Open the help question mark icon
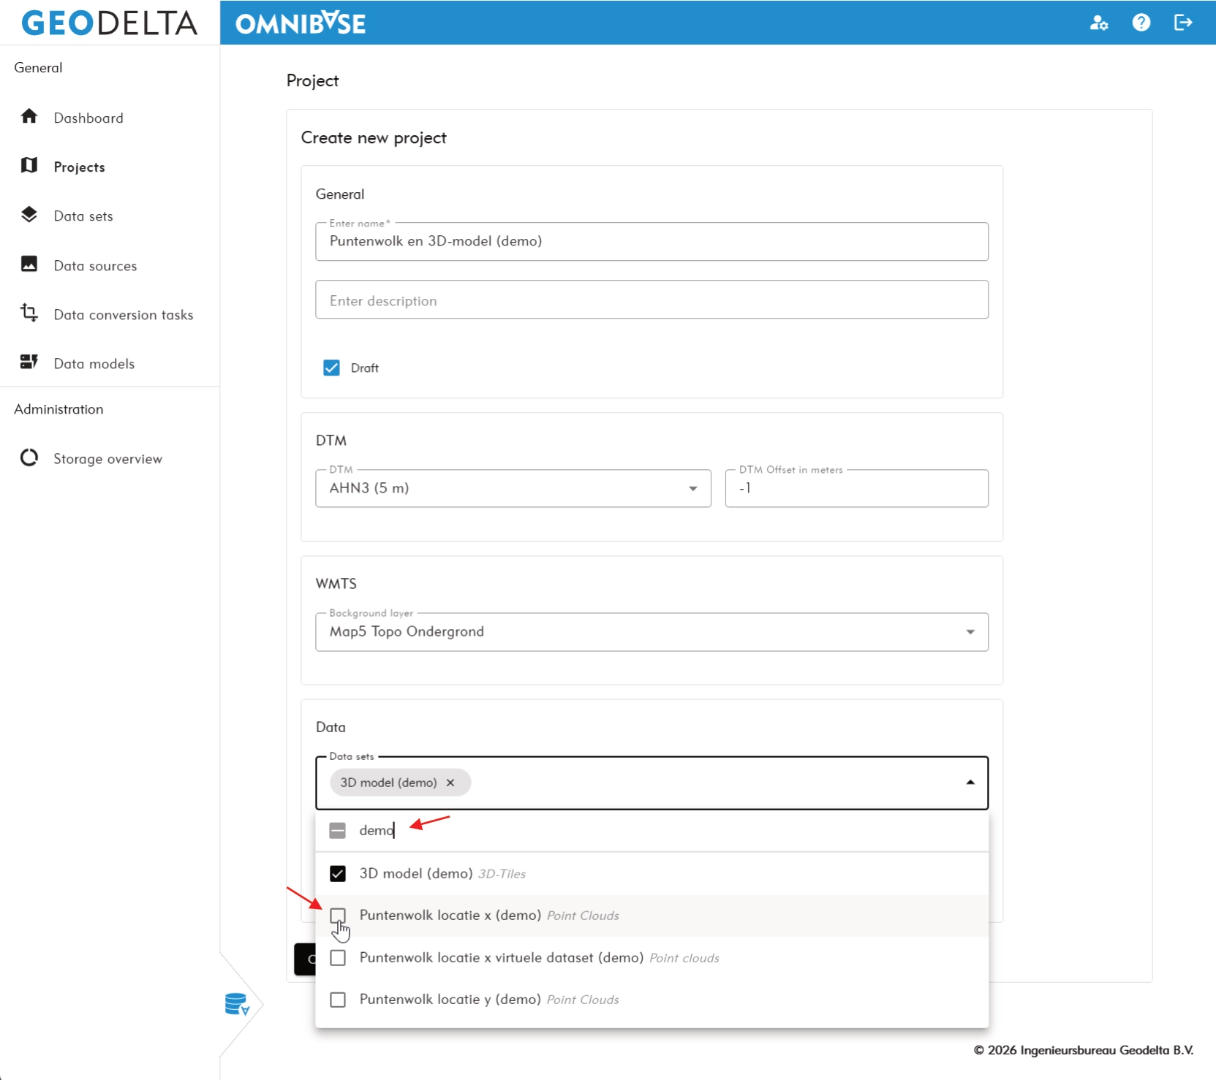The width and height of the screenshot is (1216, 1080). click(x=1141, y=23)
